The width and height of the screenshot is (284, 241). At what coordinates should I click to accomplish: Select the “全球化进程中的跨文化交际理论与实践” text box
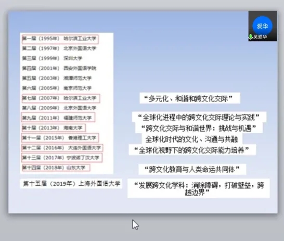pos(199,117)
